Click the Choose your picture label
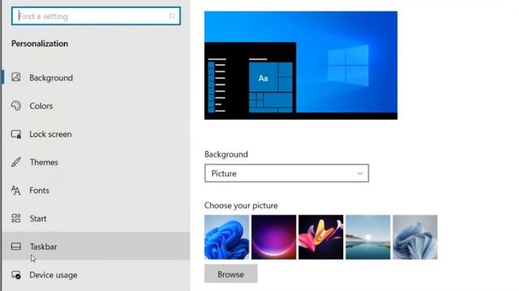Image resolution: width=519 pixels, height=291 pixels. [241, 205]
